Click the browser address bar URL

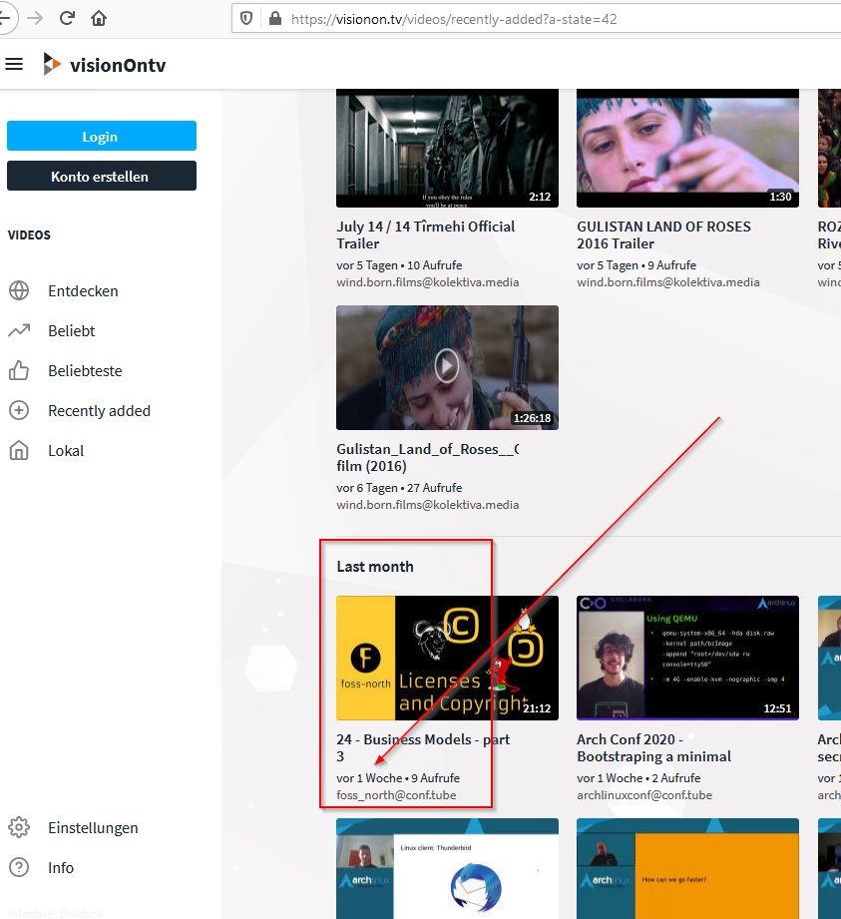click(454, 19)
